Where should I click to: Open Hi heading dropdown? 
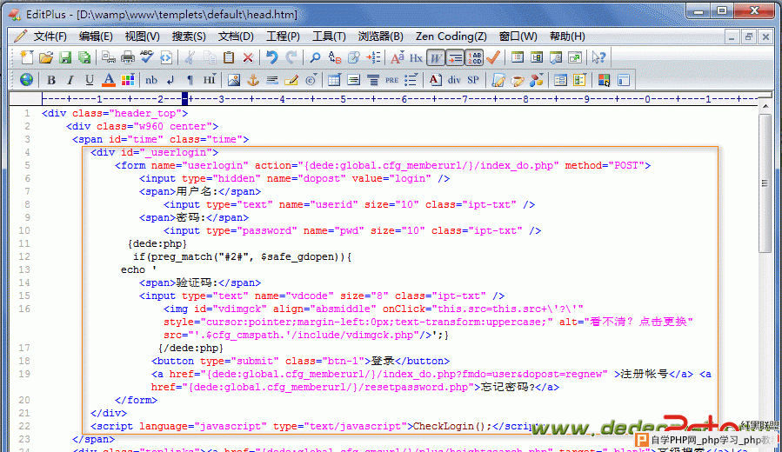[x=209, y=80]
